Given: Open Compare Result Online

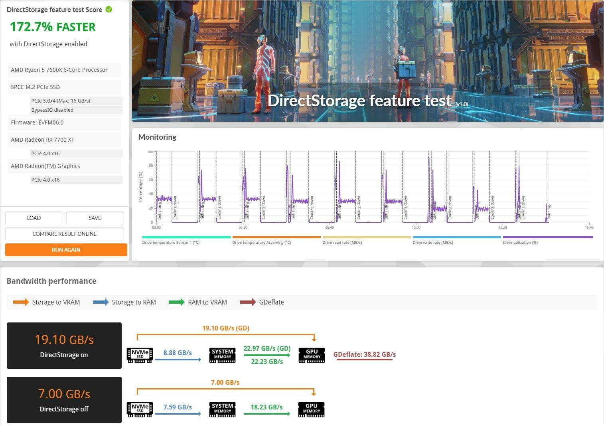Looking at the screenshot, I should pyautogui.click(x=64, y=234).
